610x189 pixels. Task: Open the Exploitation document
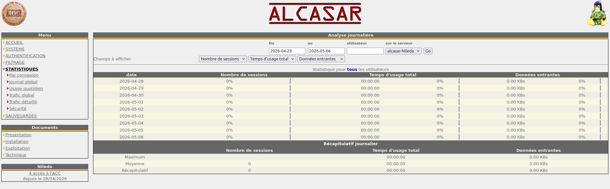[18, 148]
